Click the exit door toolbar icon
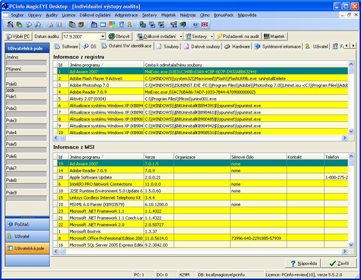Viewport: 361px width, 280px height. (183, 25)
